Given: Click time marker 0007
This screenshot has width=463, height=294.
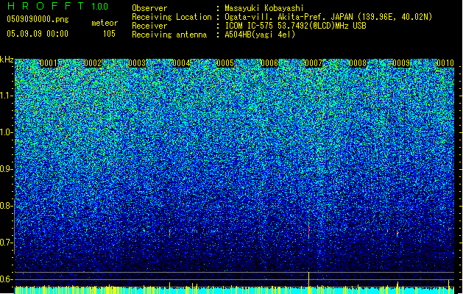Looking at the screenshot, I should point(314,63).
